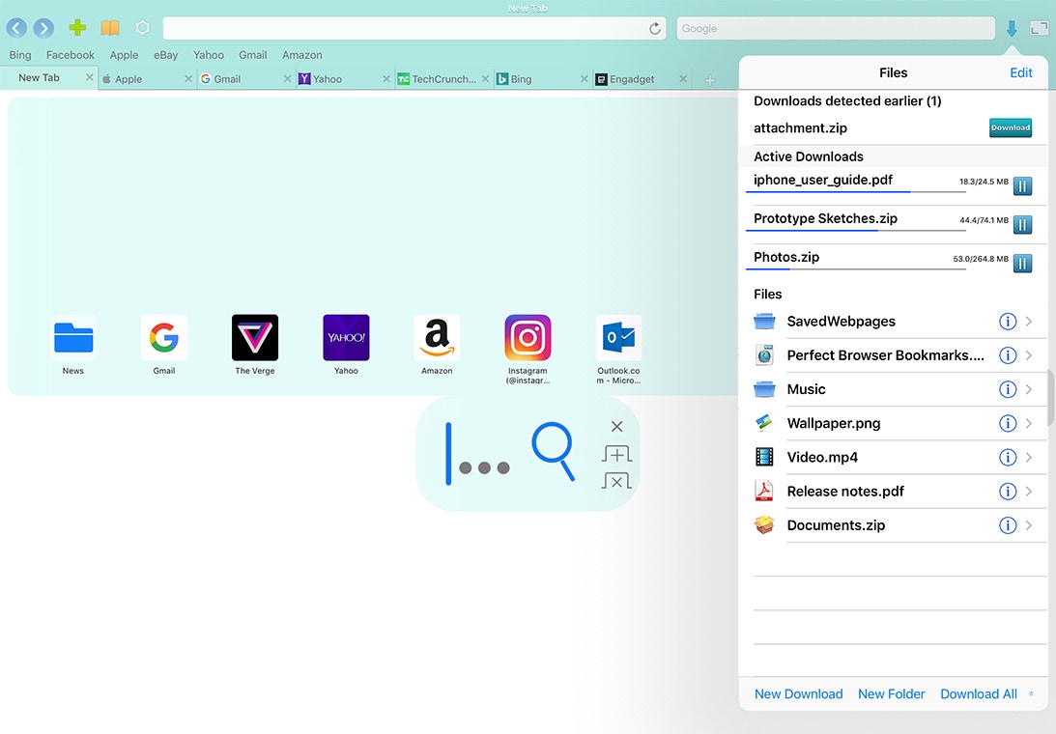Image resolution: width=1056 pixels, height=734 pixels.
Task: Open Documents.zip row chevron
Action: pos(1030,525)
